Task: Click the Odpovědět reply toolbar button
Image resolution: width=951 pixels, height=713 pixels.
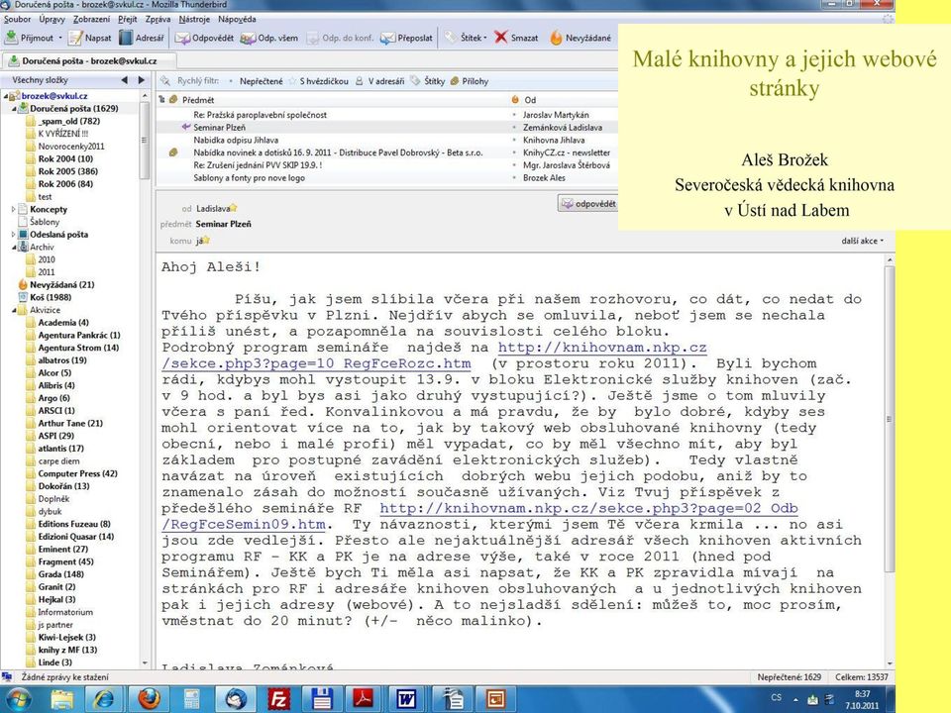Action: 204,38
